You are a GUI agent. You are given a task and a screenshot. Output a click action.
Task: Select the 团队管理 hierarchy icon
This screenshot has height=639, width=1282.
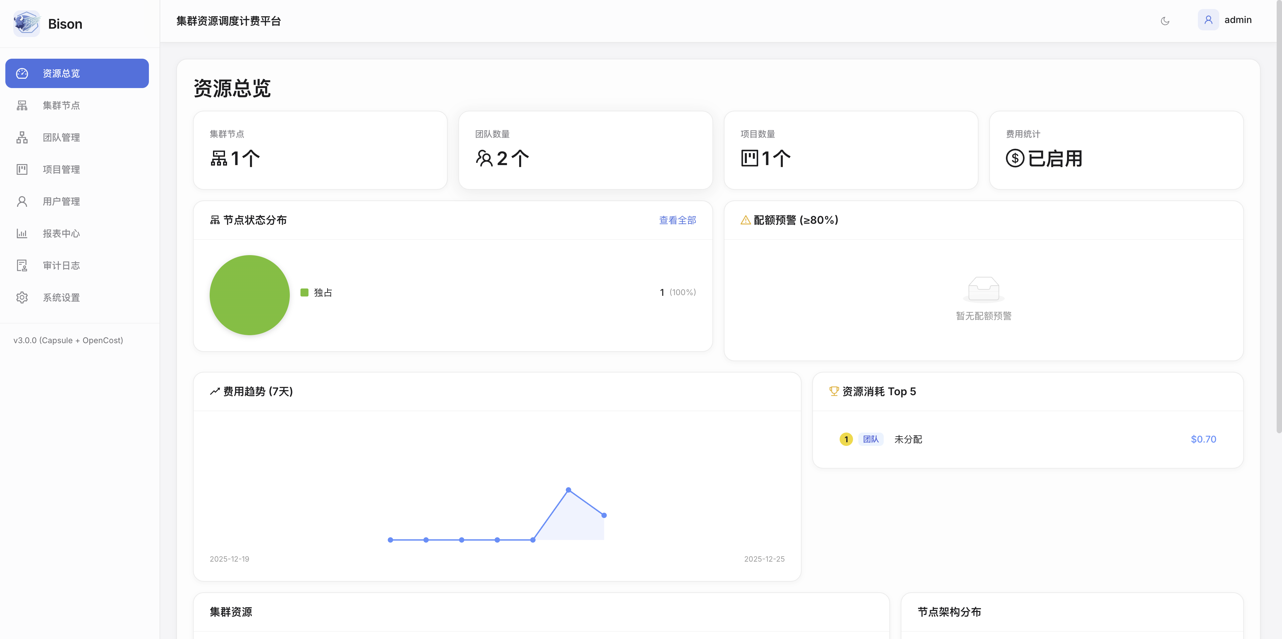coord(22,137)
